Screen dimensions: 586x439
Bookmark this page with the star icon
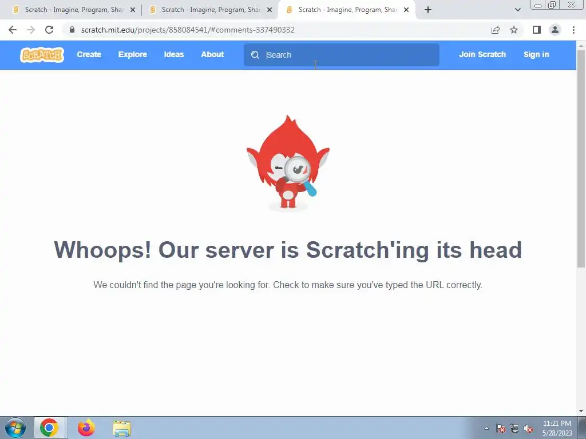pyautogui.click(x=514, y=30)
